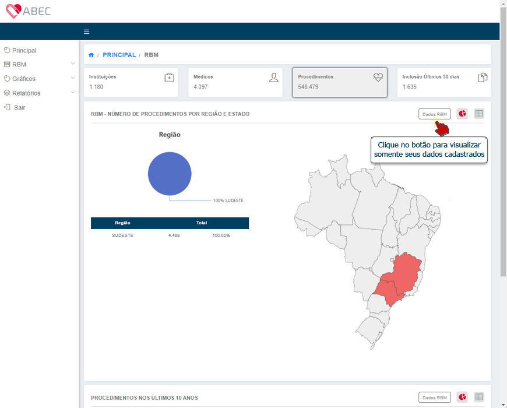Show table view for region procedures
This screenshot has width=507, height=408.
[x=479, y=114]
